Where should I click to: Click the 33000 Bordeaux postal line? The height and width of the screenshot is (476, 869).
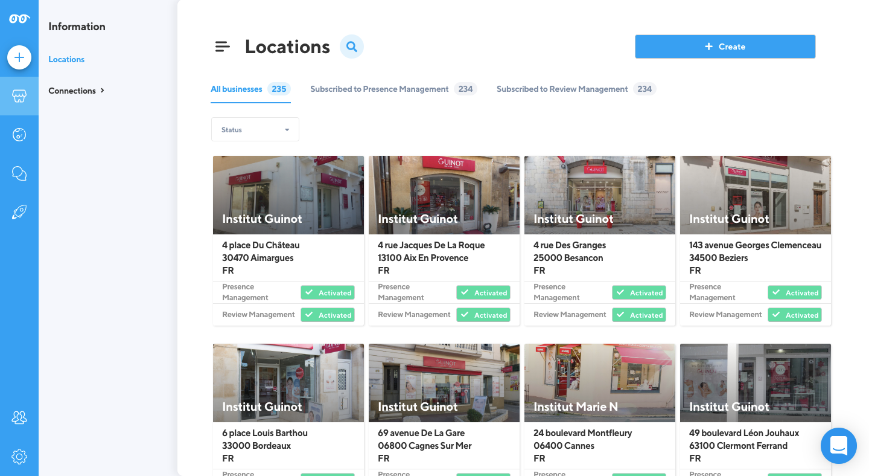pos(256,446)
